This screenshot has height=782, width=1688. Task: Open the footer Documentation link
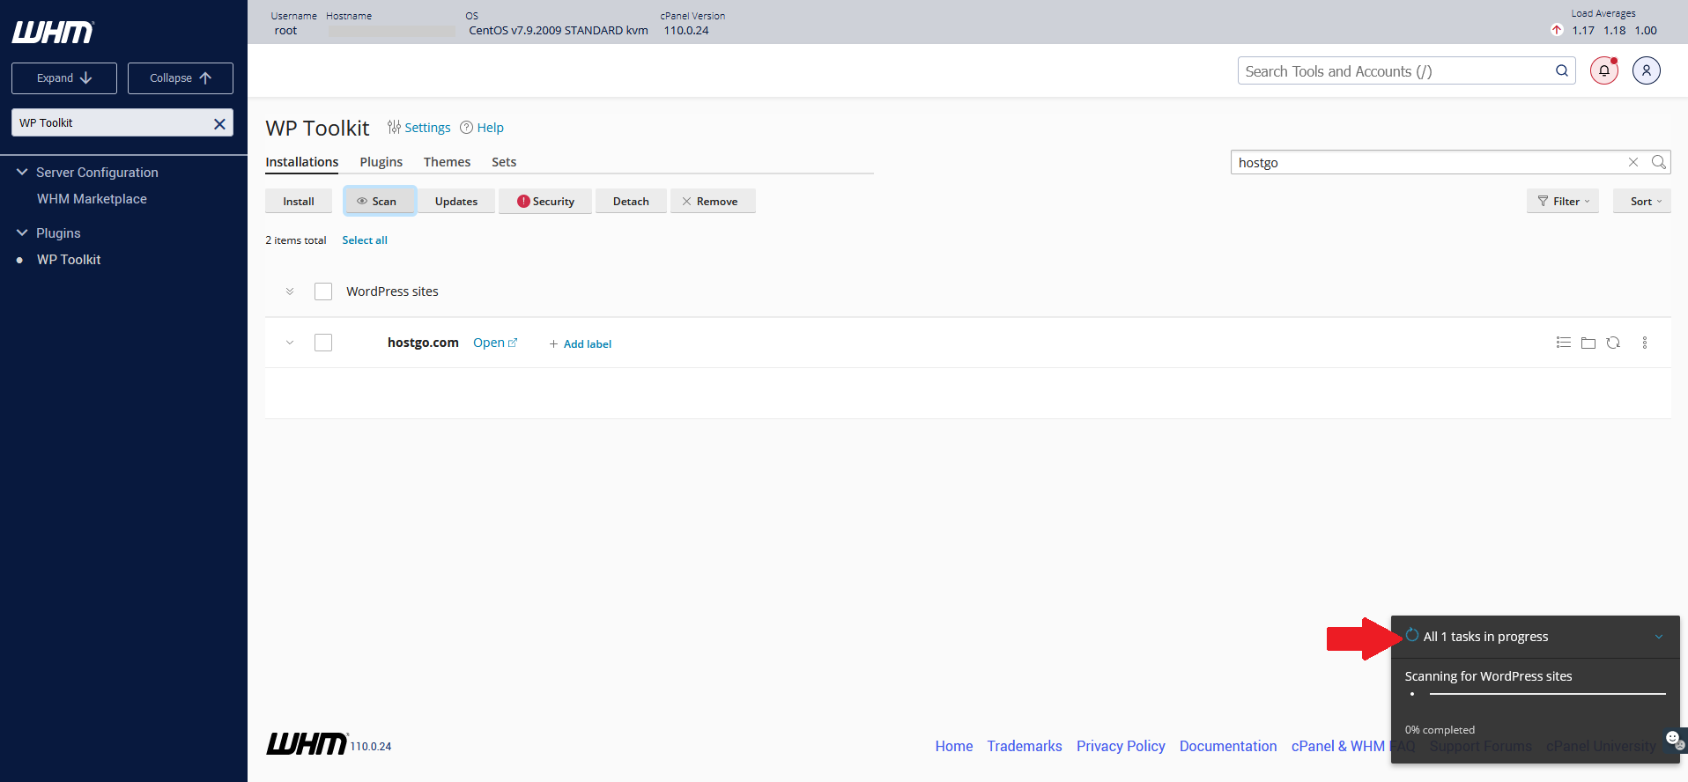pos(1228,746)
